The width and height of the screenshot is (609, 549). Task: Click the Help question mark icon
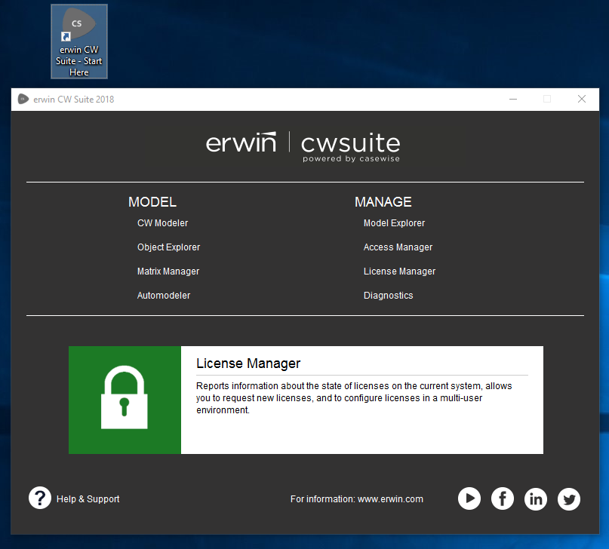(x=40, y=498)
